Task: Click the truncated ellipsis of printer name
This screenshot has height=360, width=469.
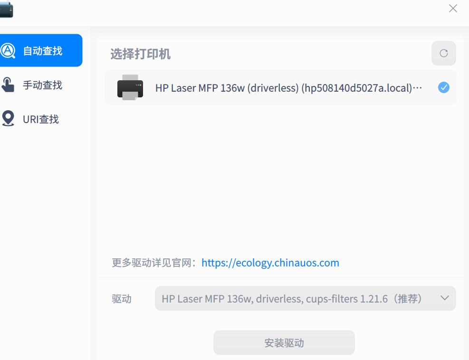Action: [417, 88]
